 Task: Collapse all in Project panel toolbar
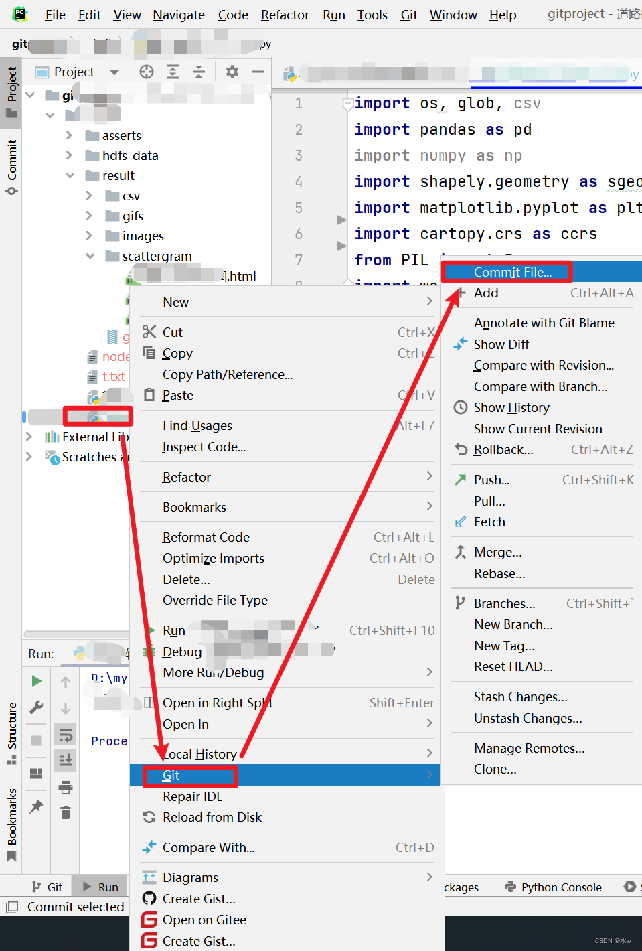point(199,72)
